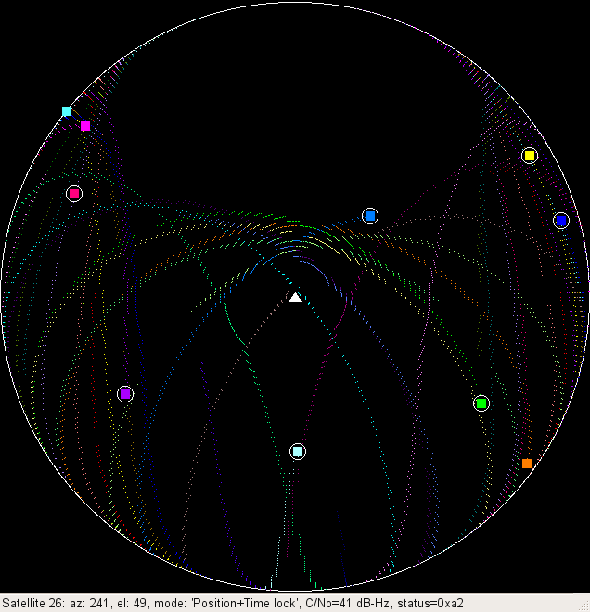Select the cyan satellite marker without a circle
The width and height of the screenshot is (590, 612).
[x=67, y=111]
